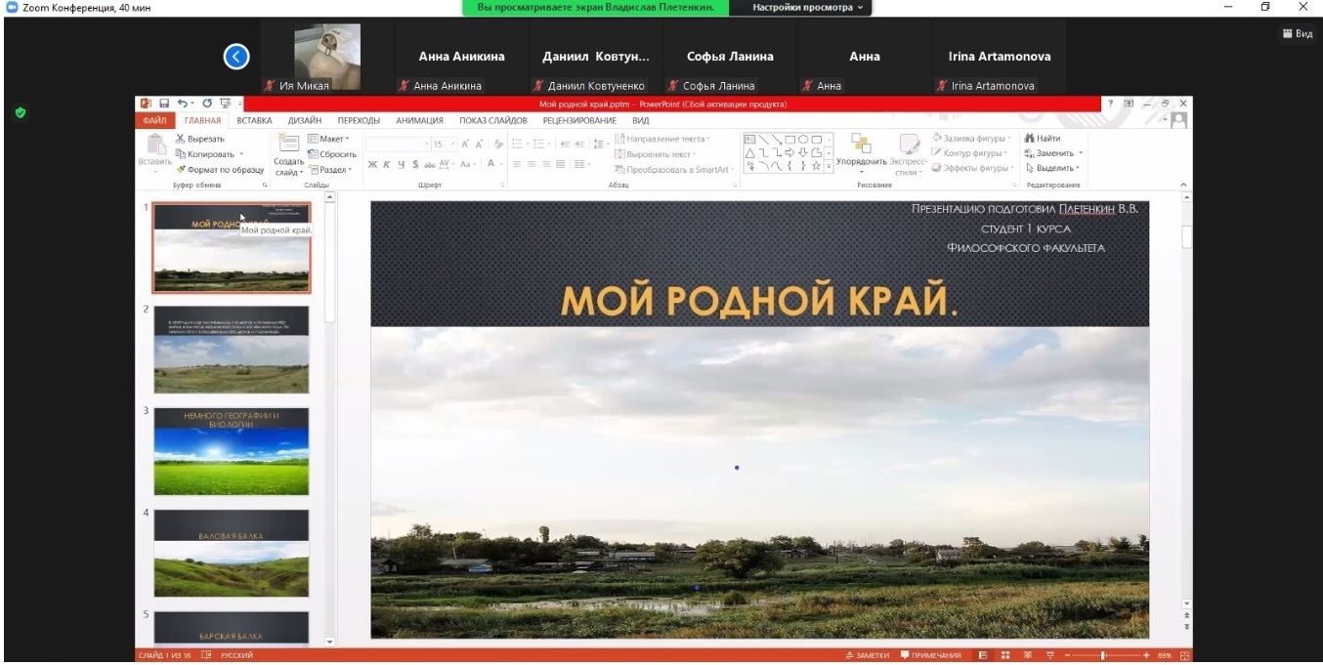Viewport: 1323px width, 665px height.
Task: Justify text in the paragraph group
Action: pyautogui.click(x=561, y=164)
